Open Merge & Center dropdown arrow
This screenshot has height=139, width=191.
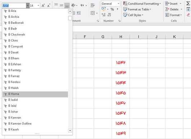tap(97, 13)
